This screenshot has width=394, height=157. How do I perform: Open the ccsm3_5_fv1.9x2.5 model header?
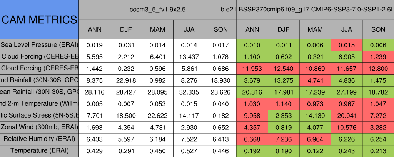click(x=157, y=10)
